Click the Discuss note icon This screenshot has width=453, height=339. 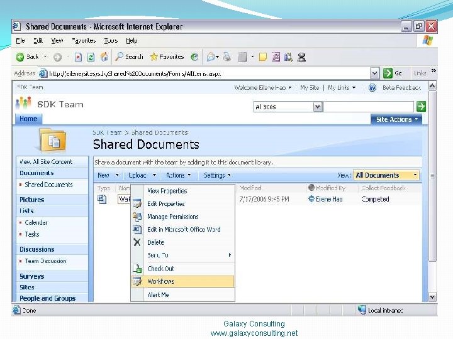pos(262,57)
